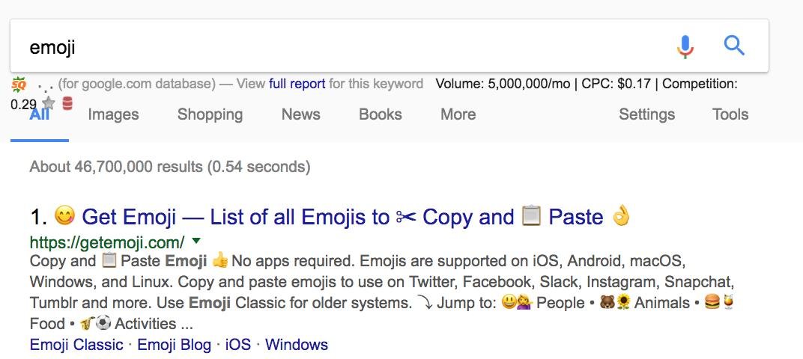Click the SEOquake SQ logo icon
This screenshot has width=803, height=359.
(x=19, y=85)
